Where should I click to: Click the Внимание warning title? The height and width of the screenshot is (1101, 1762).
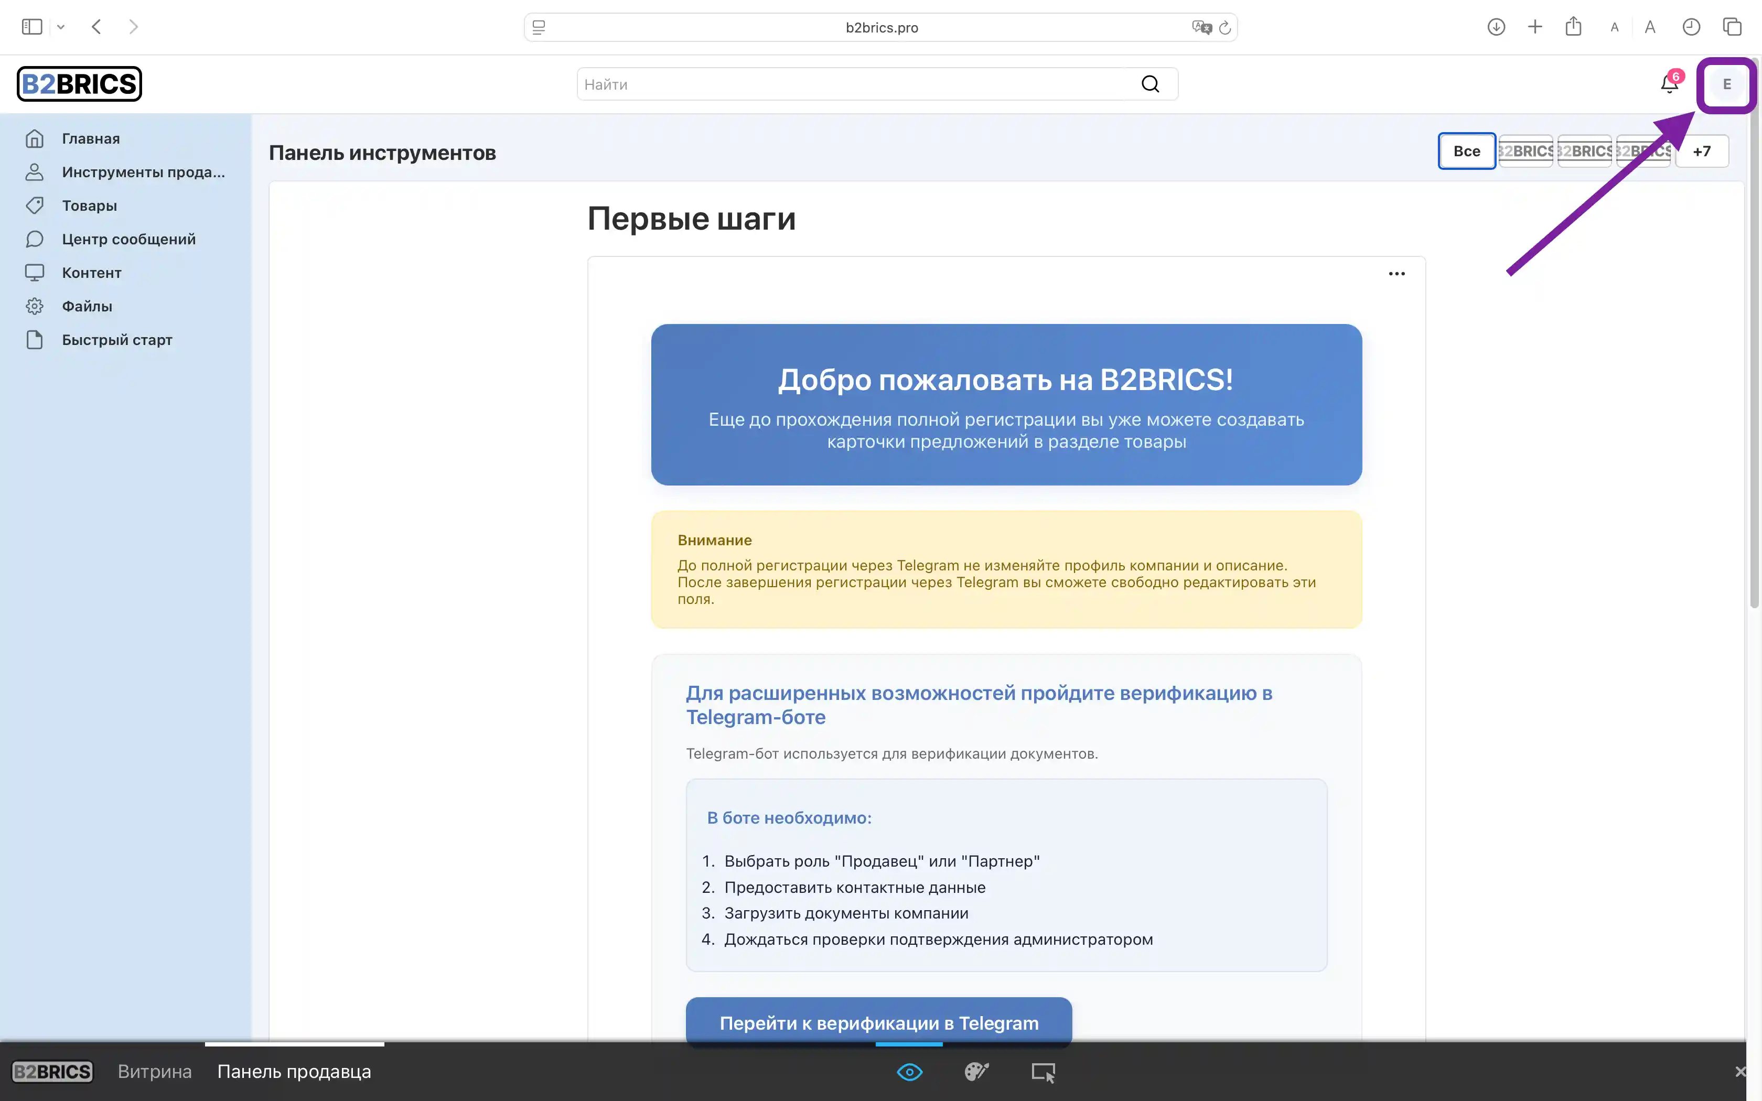pyautogui.click(x=714, y=541)
